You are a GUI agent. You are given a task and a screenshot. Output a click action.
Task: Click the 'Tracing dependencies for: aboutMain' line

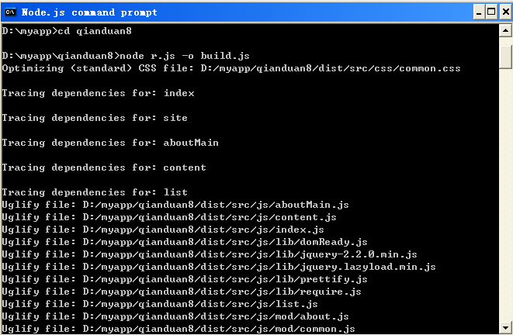110,143
